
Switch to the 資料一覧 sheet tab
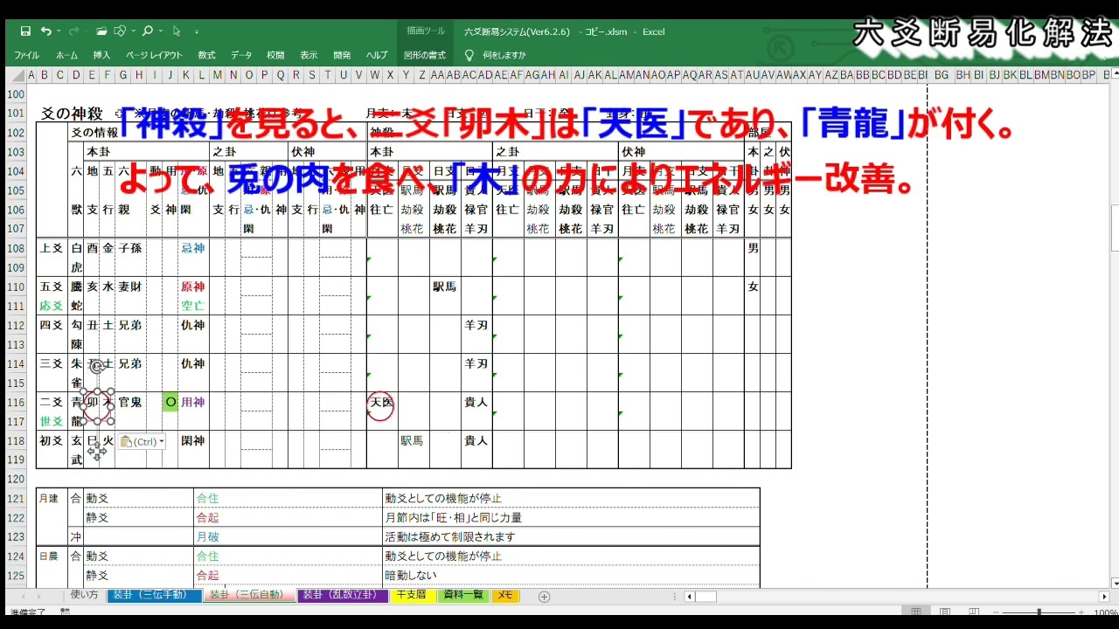click(463, 596)
